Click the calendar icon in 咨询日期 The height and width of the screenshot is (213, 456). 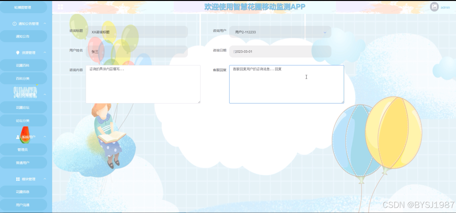235,52
